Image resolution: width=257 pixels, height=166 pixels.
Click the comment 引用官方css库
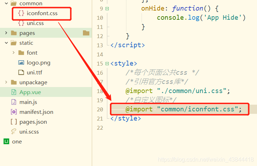(157, 81)
